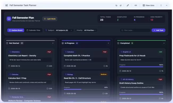Click High badge on History Essay Outline
The height and width of the screenshot is (103, 173).
point(160,80)
